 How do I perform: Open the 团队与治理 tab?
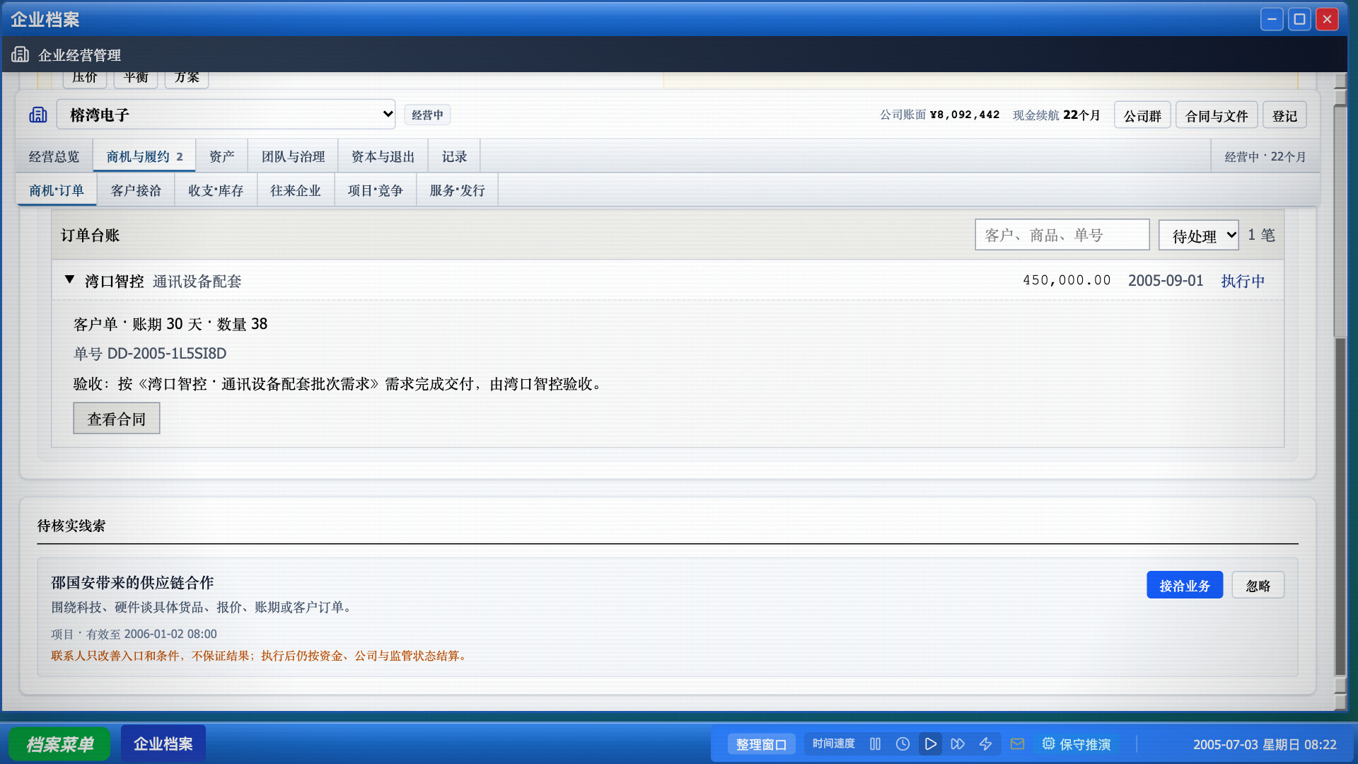click(x=293, y=156)
